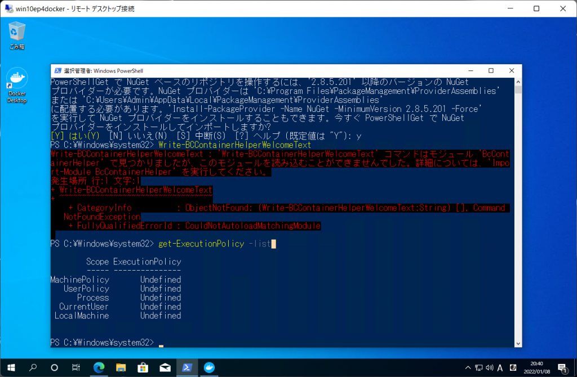Screen dimensions: 577x377
Task: Click 'LocalMachine' scope row
Action: click(x=118, y=316)
